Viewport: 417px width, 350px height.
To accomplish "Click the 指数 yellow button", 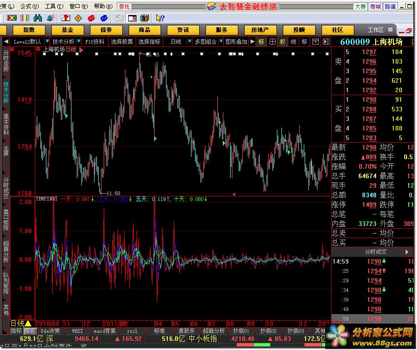I will tap(29, 30).
